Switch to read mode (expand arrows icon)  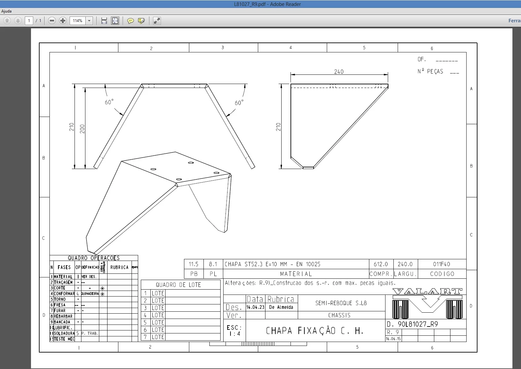157,21
